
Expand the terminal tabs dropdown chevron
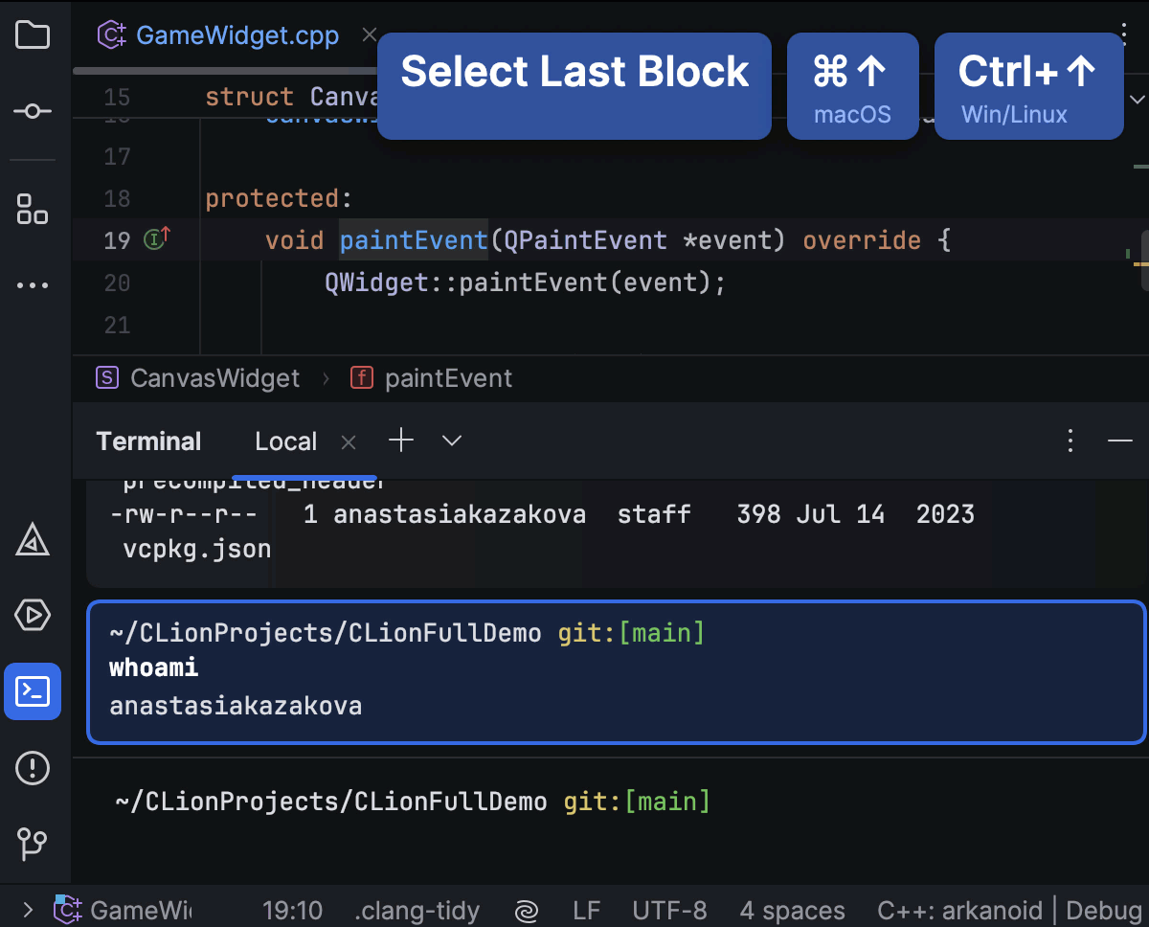click(x=452, y=441)
